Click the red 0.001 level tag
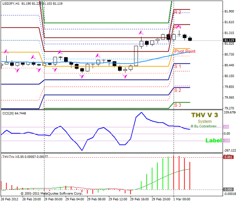Viewport: 236px width, 202px height. point(228,157)
